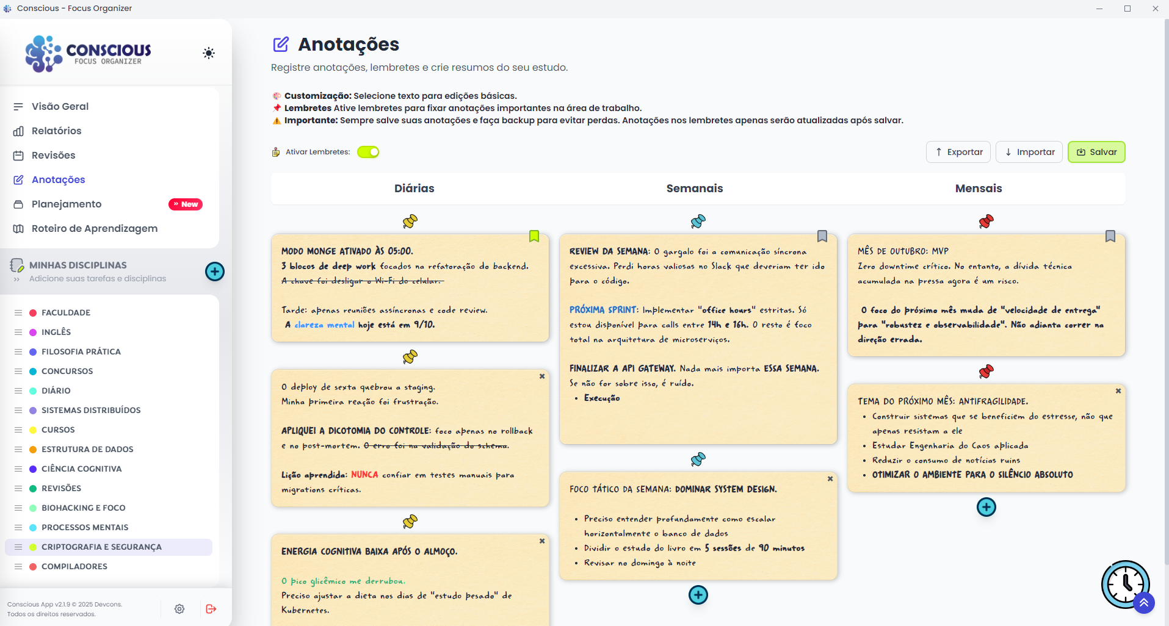Switch to the Semanais column header
The height and width of the screenshot is (626, 1169).
coord(694,189)
